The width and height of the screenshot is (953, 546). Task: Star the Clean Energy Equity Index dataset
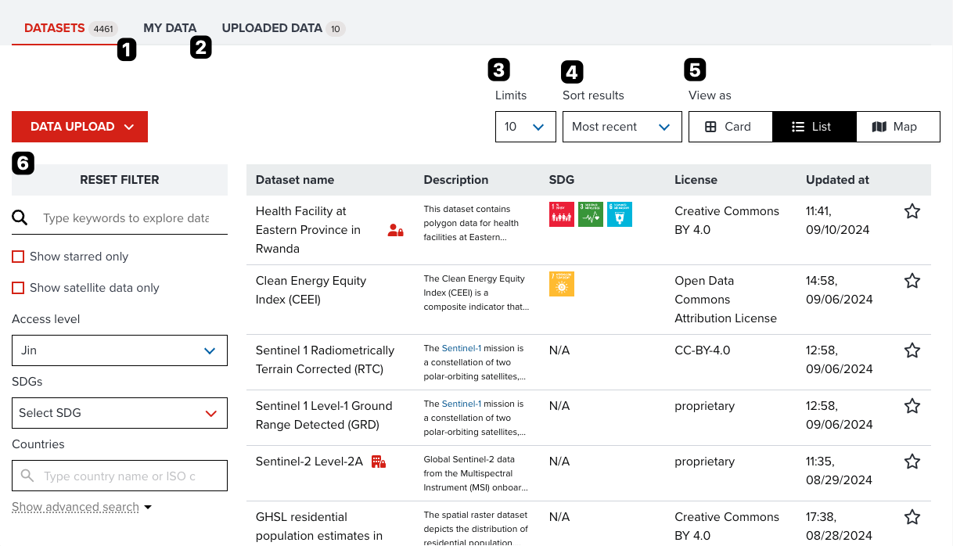click(912, 280)
